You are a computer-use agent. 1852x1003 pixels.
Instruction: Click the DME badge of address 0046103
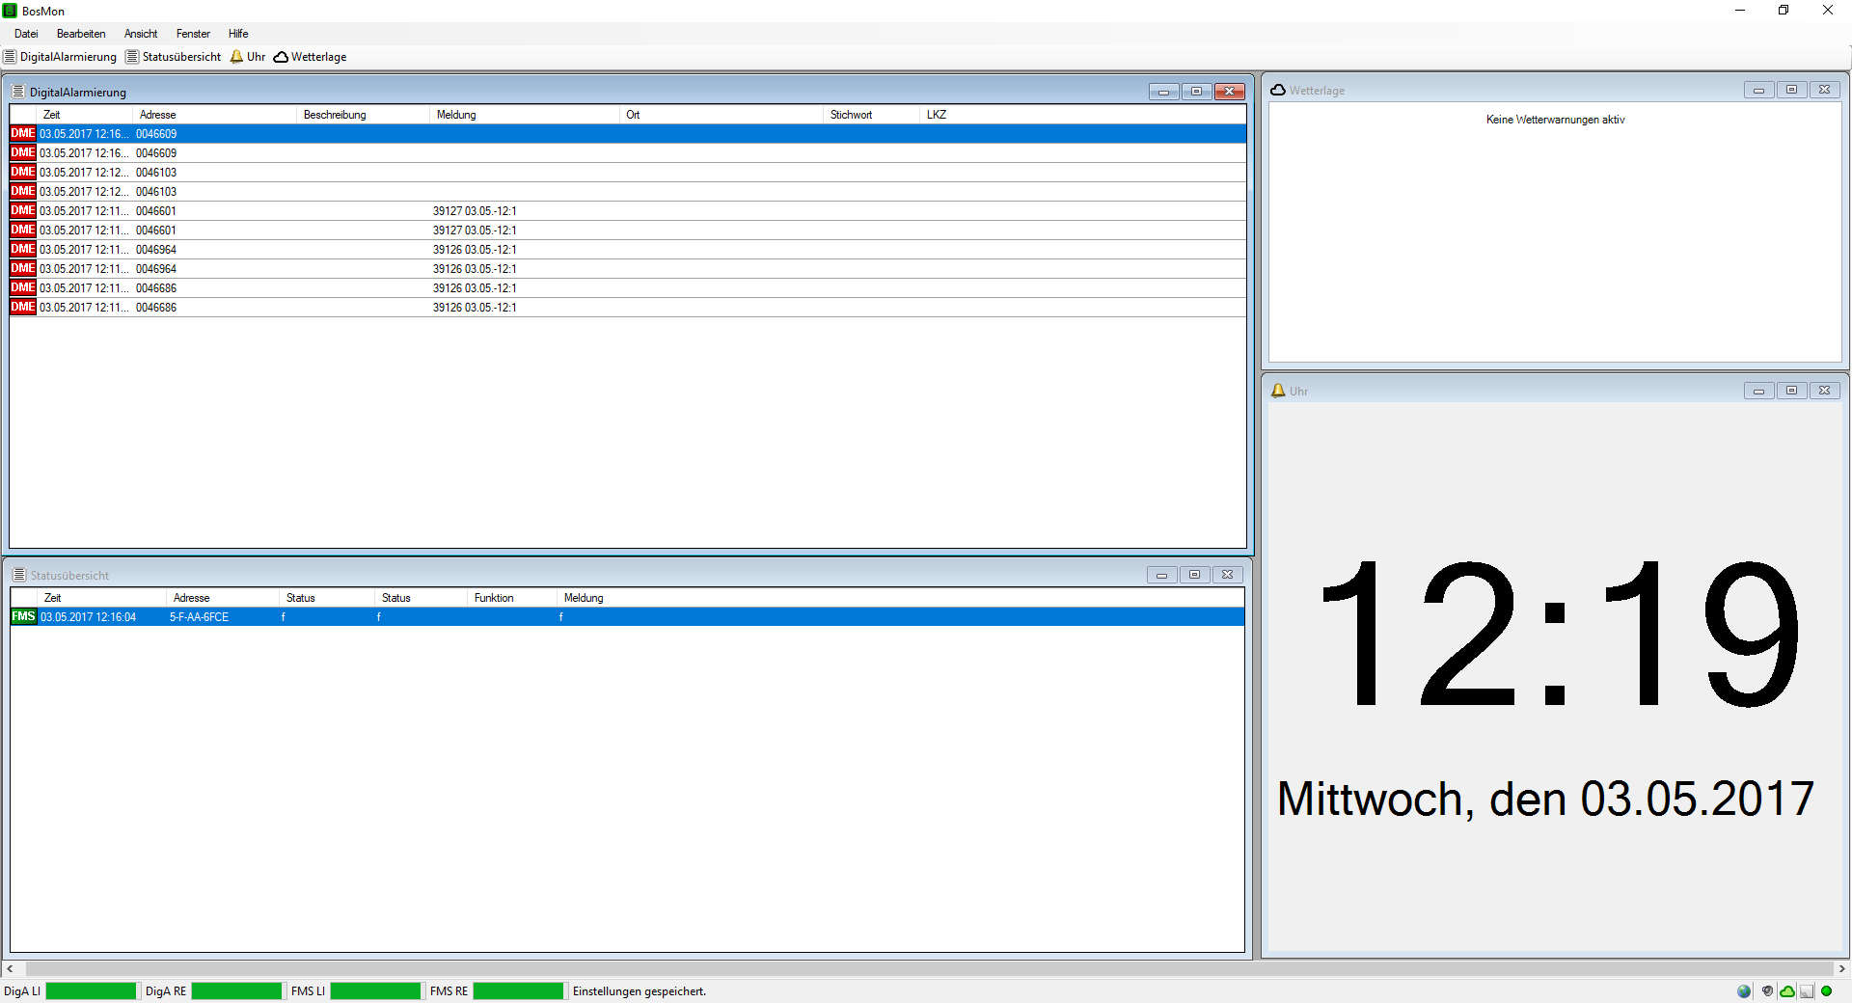[x=23, y=173]
